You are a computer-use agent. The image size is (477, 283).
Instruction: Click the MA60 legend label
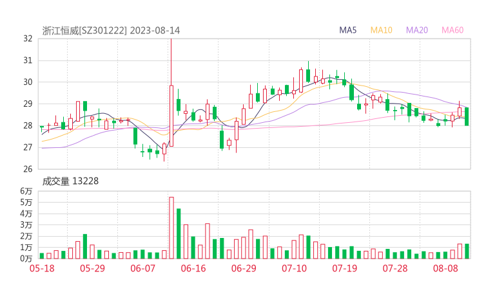[453, 30]
